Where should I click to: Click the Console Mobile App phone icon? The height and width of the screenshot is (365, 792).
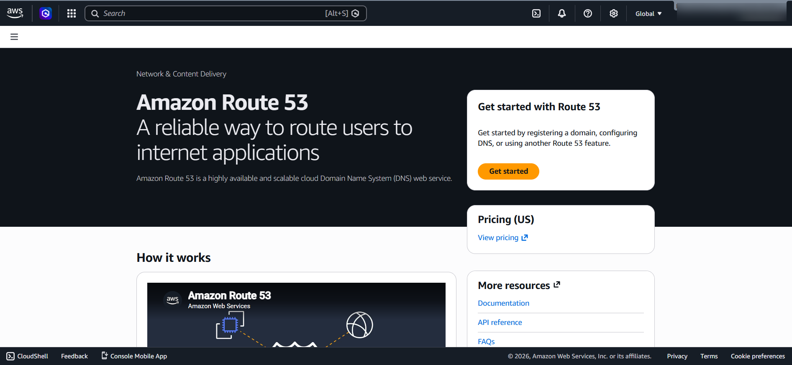(x=105, y=355)
